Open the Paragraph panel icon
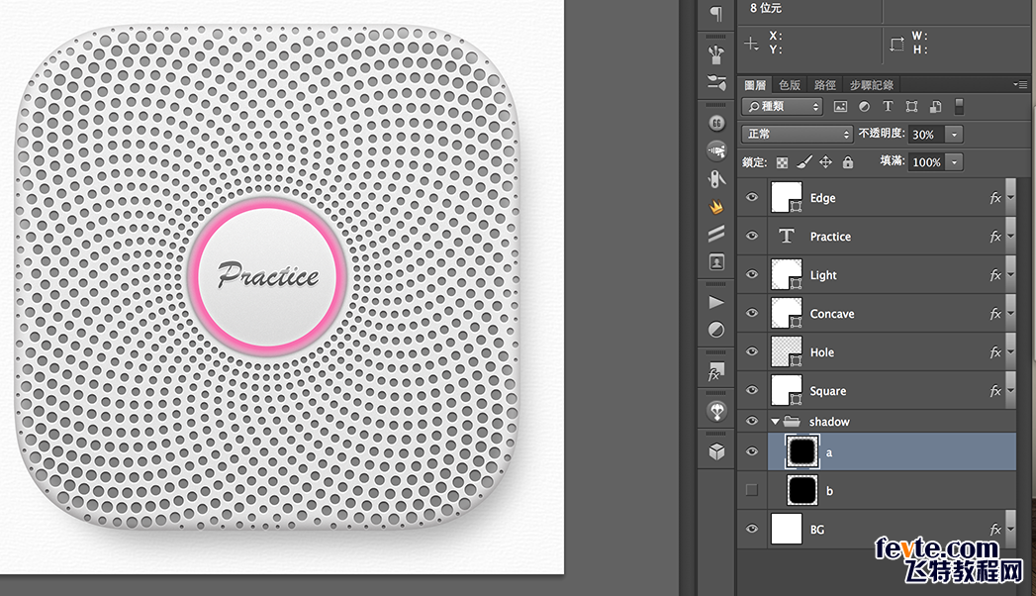The image size is (1036, 596). pos(716,13)
